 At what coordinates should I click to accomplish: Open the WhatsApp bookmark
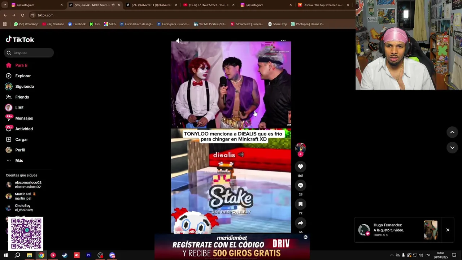(26, 24)
